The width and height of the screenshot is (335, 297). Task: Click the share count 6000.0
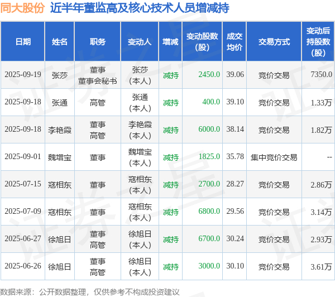209,130
